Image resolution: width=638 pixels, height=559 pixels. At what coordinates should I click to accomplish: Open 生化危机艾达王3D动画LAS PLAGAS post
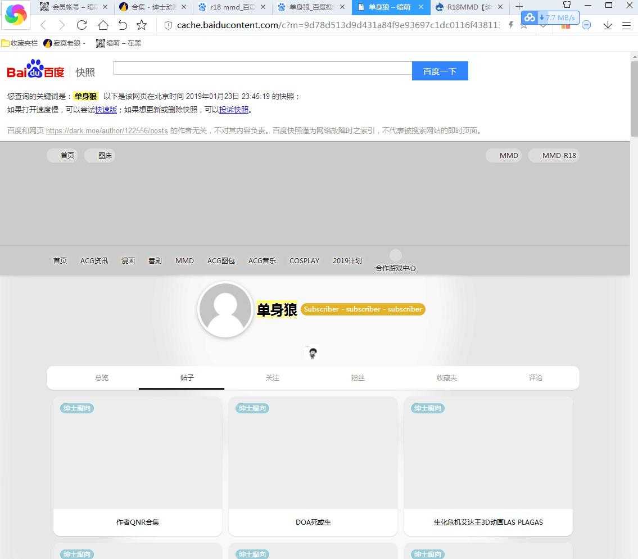pos(488,467)
